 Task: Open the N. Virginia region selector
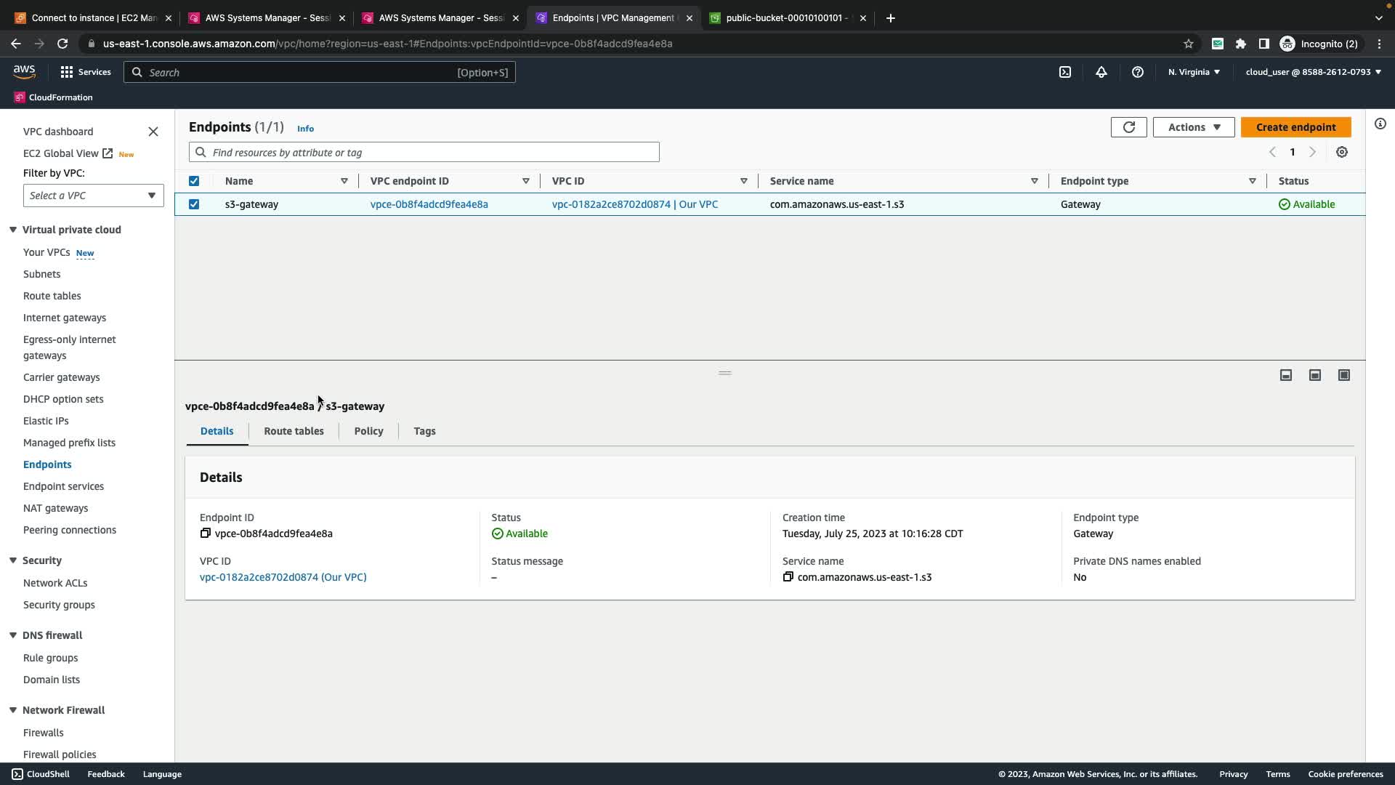click(1194, 72)
